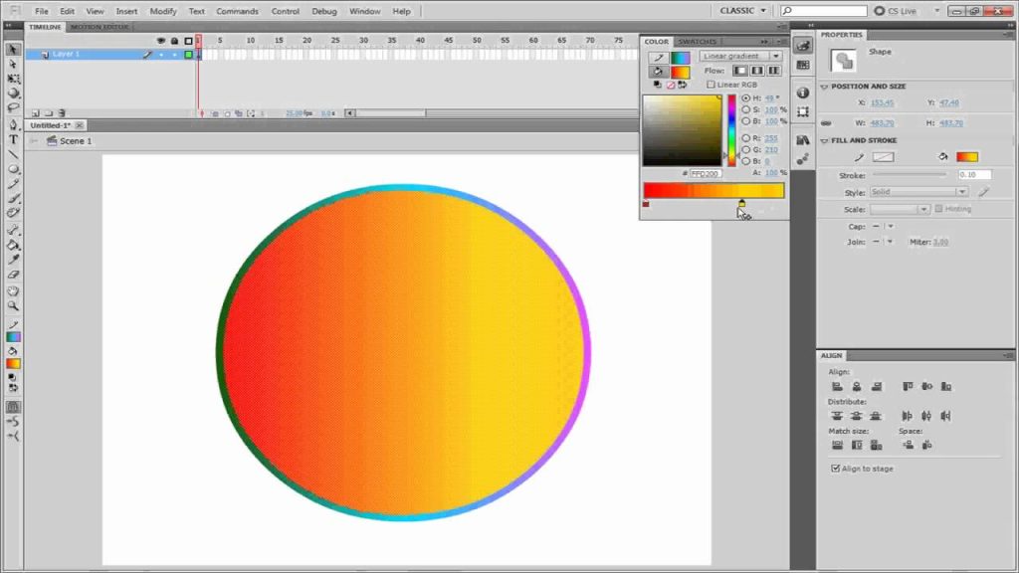Click Align horizontal center icon
The width and height of the screenshot is (1019, 573).
click(x=857, y=387)
